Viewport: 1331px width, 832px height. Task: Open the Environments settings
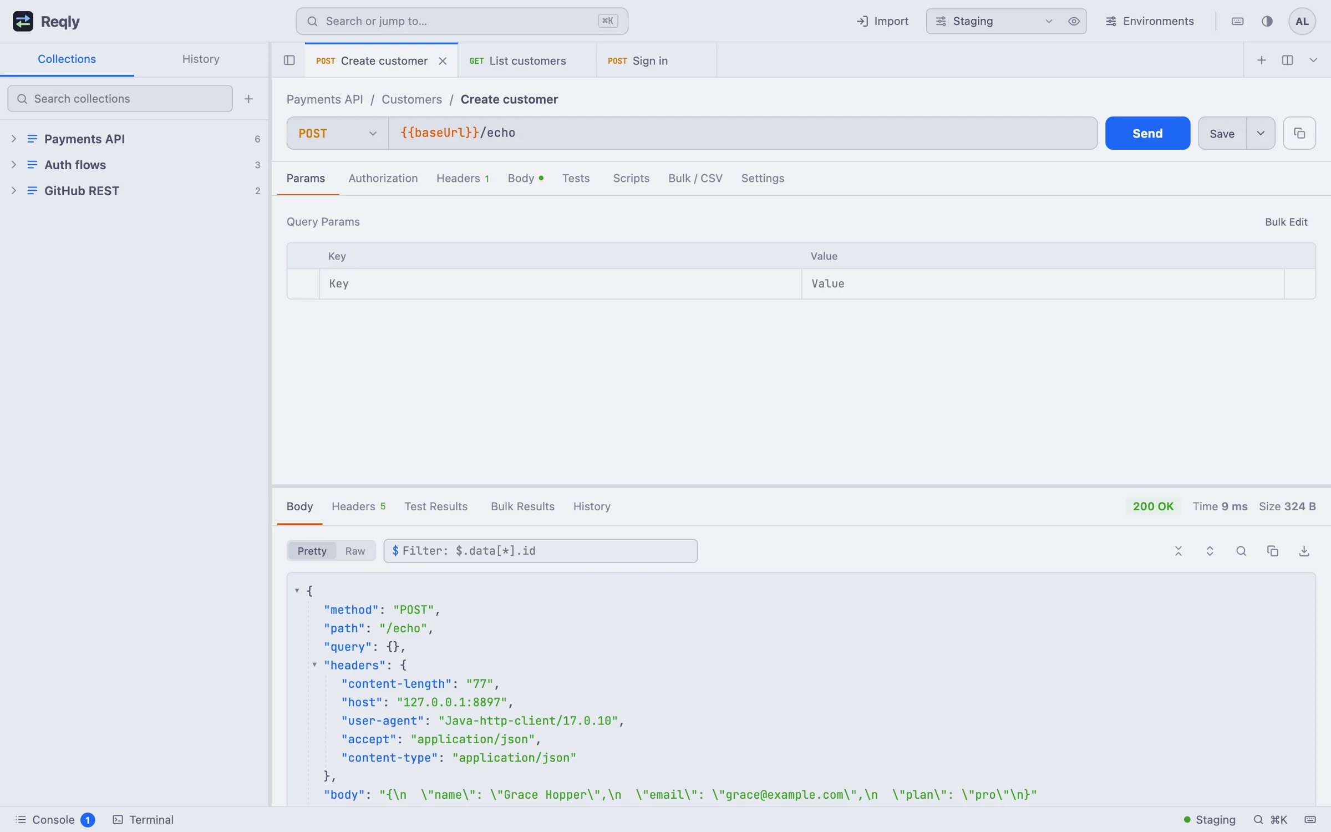pyautogui.click(x=1150, y=21)
